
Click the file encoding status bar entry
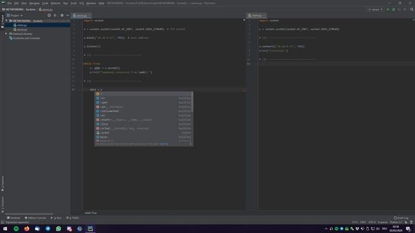pos(372,222)
